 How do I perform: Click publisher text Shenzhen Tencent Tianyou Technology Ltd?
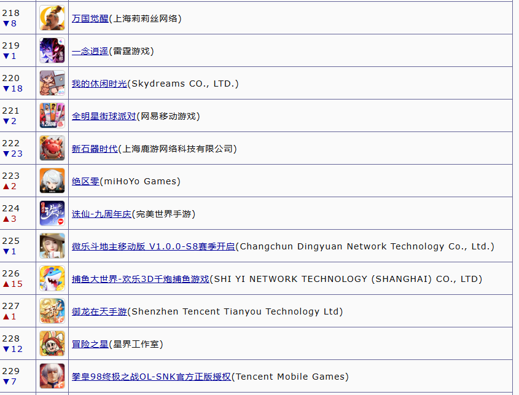[x=235, y=311]
